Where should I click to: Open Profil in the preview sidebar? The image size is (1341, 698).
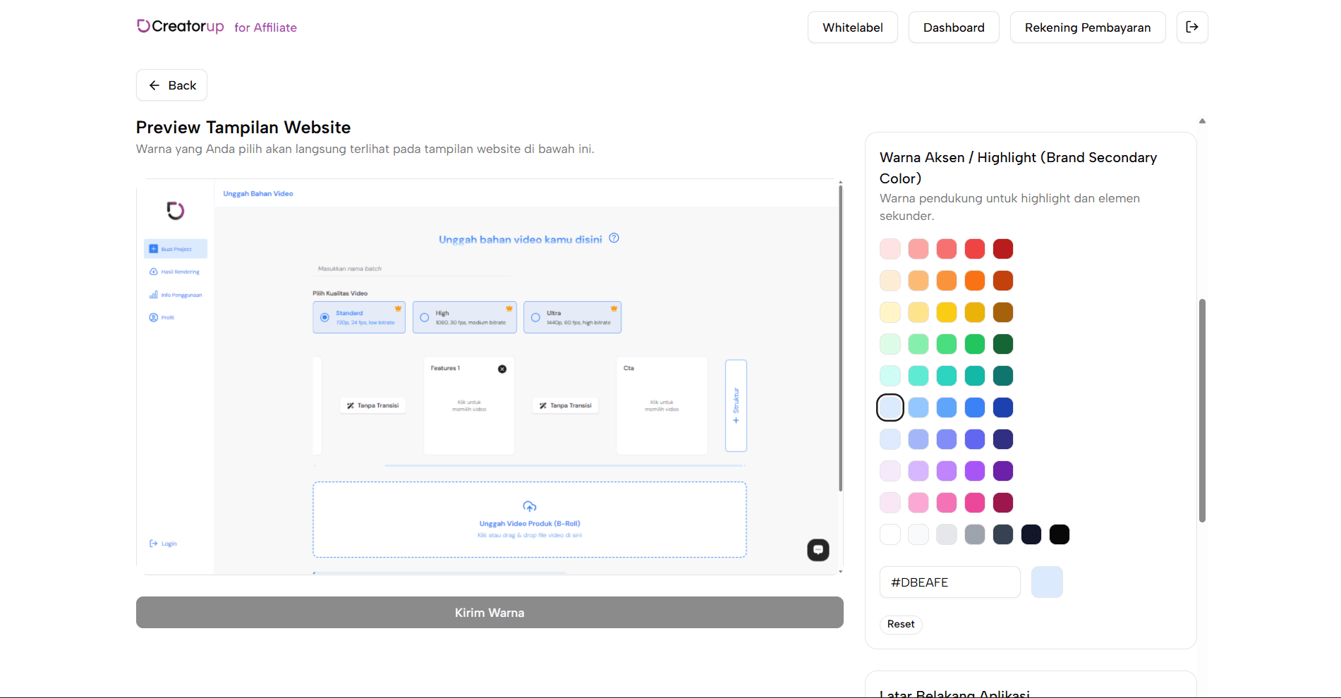tap(162, 317)
